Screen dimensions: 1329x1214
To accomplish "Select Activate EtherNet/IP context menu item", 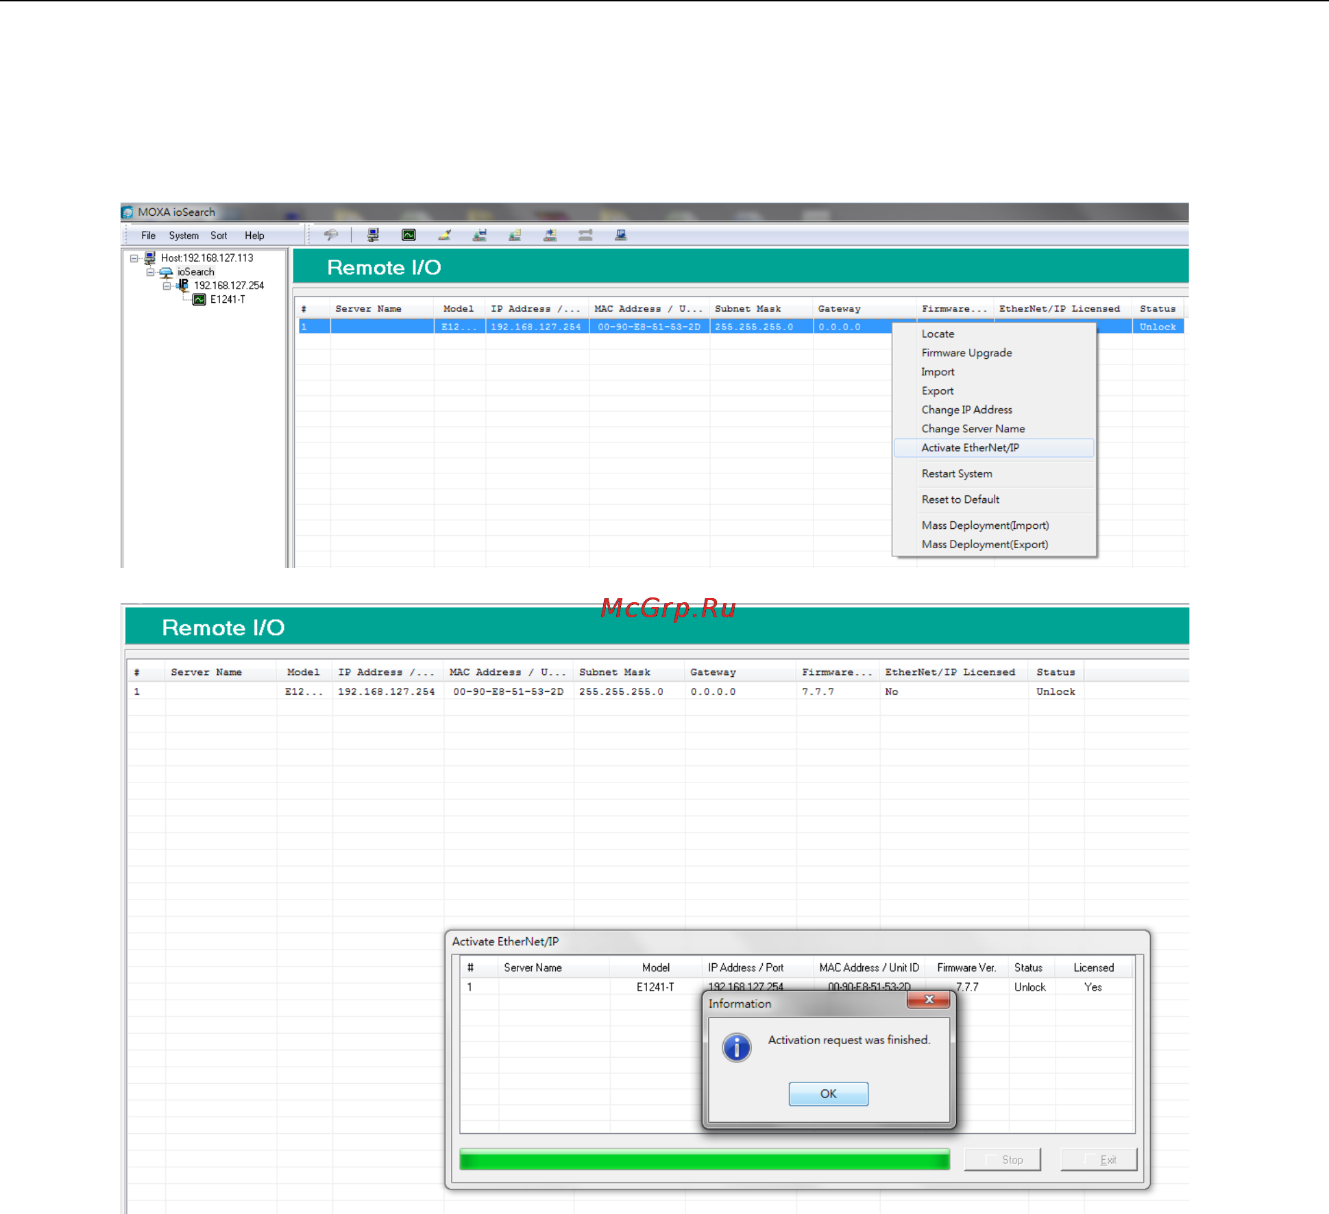I will point(994,447).
